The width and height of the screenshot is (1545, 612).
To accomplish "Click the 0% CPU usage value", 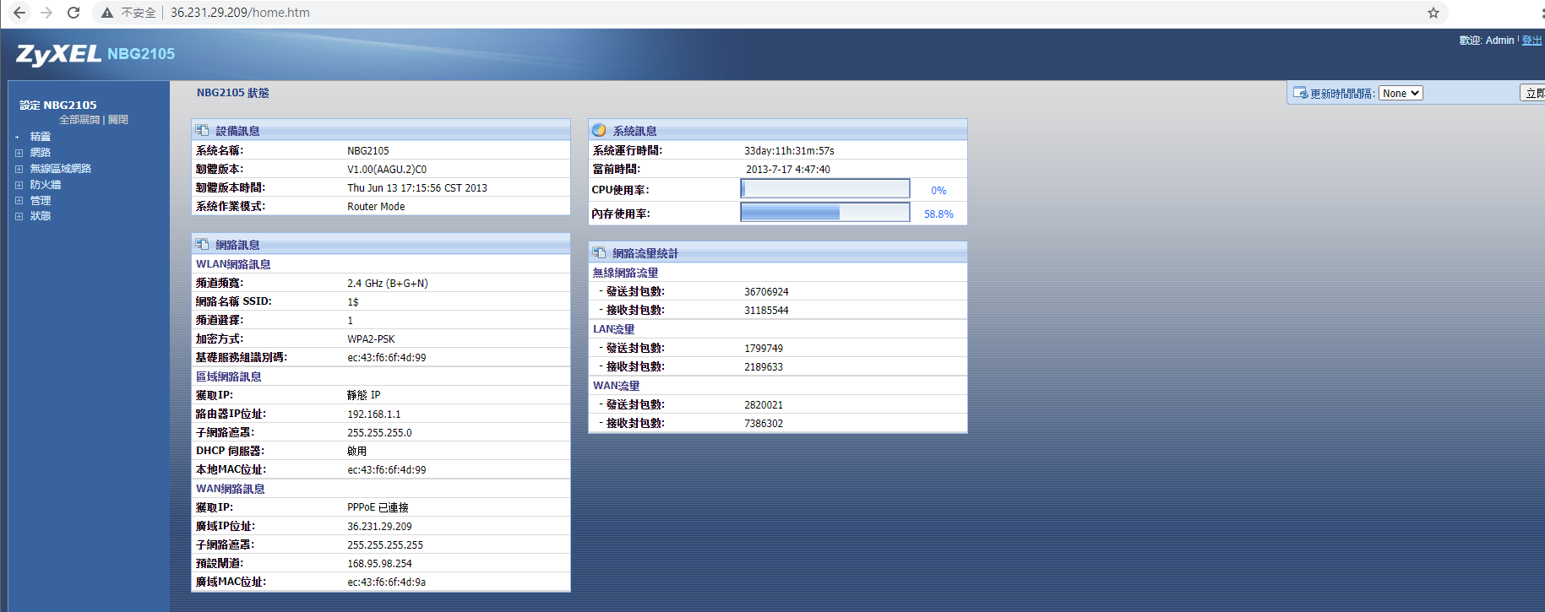I will [x=938, y=191].
